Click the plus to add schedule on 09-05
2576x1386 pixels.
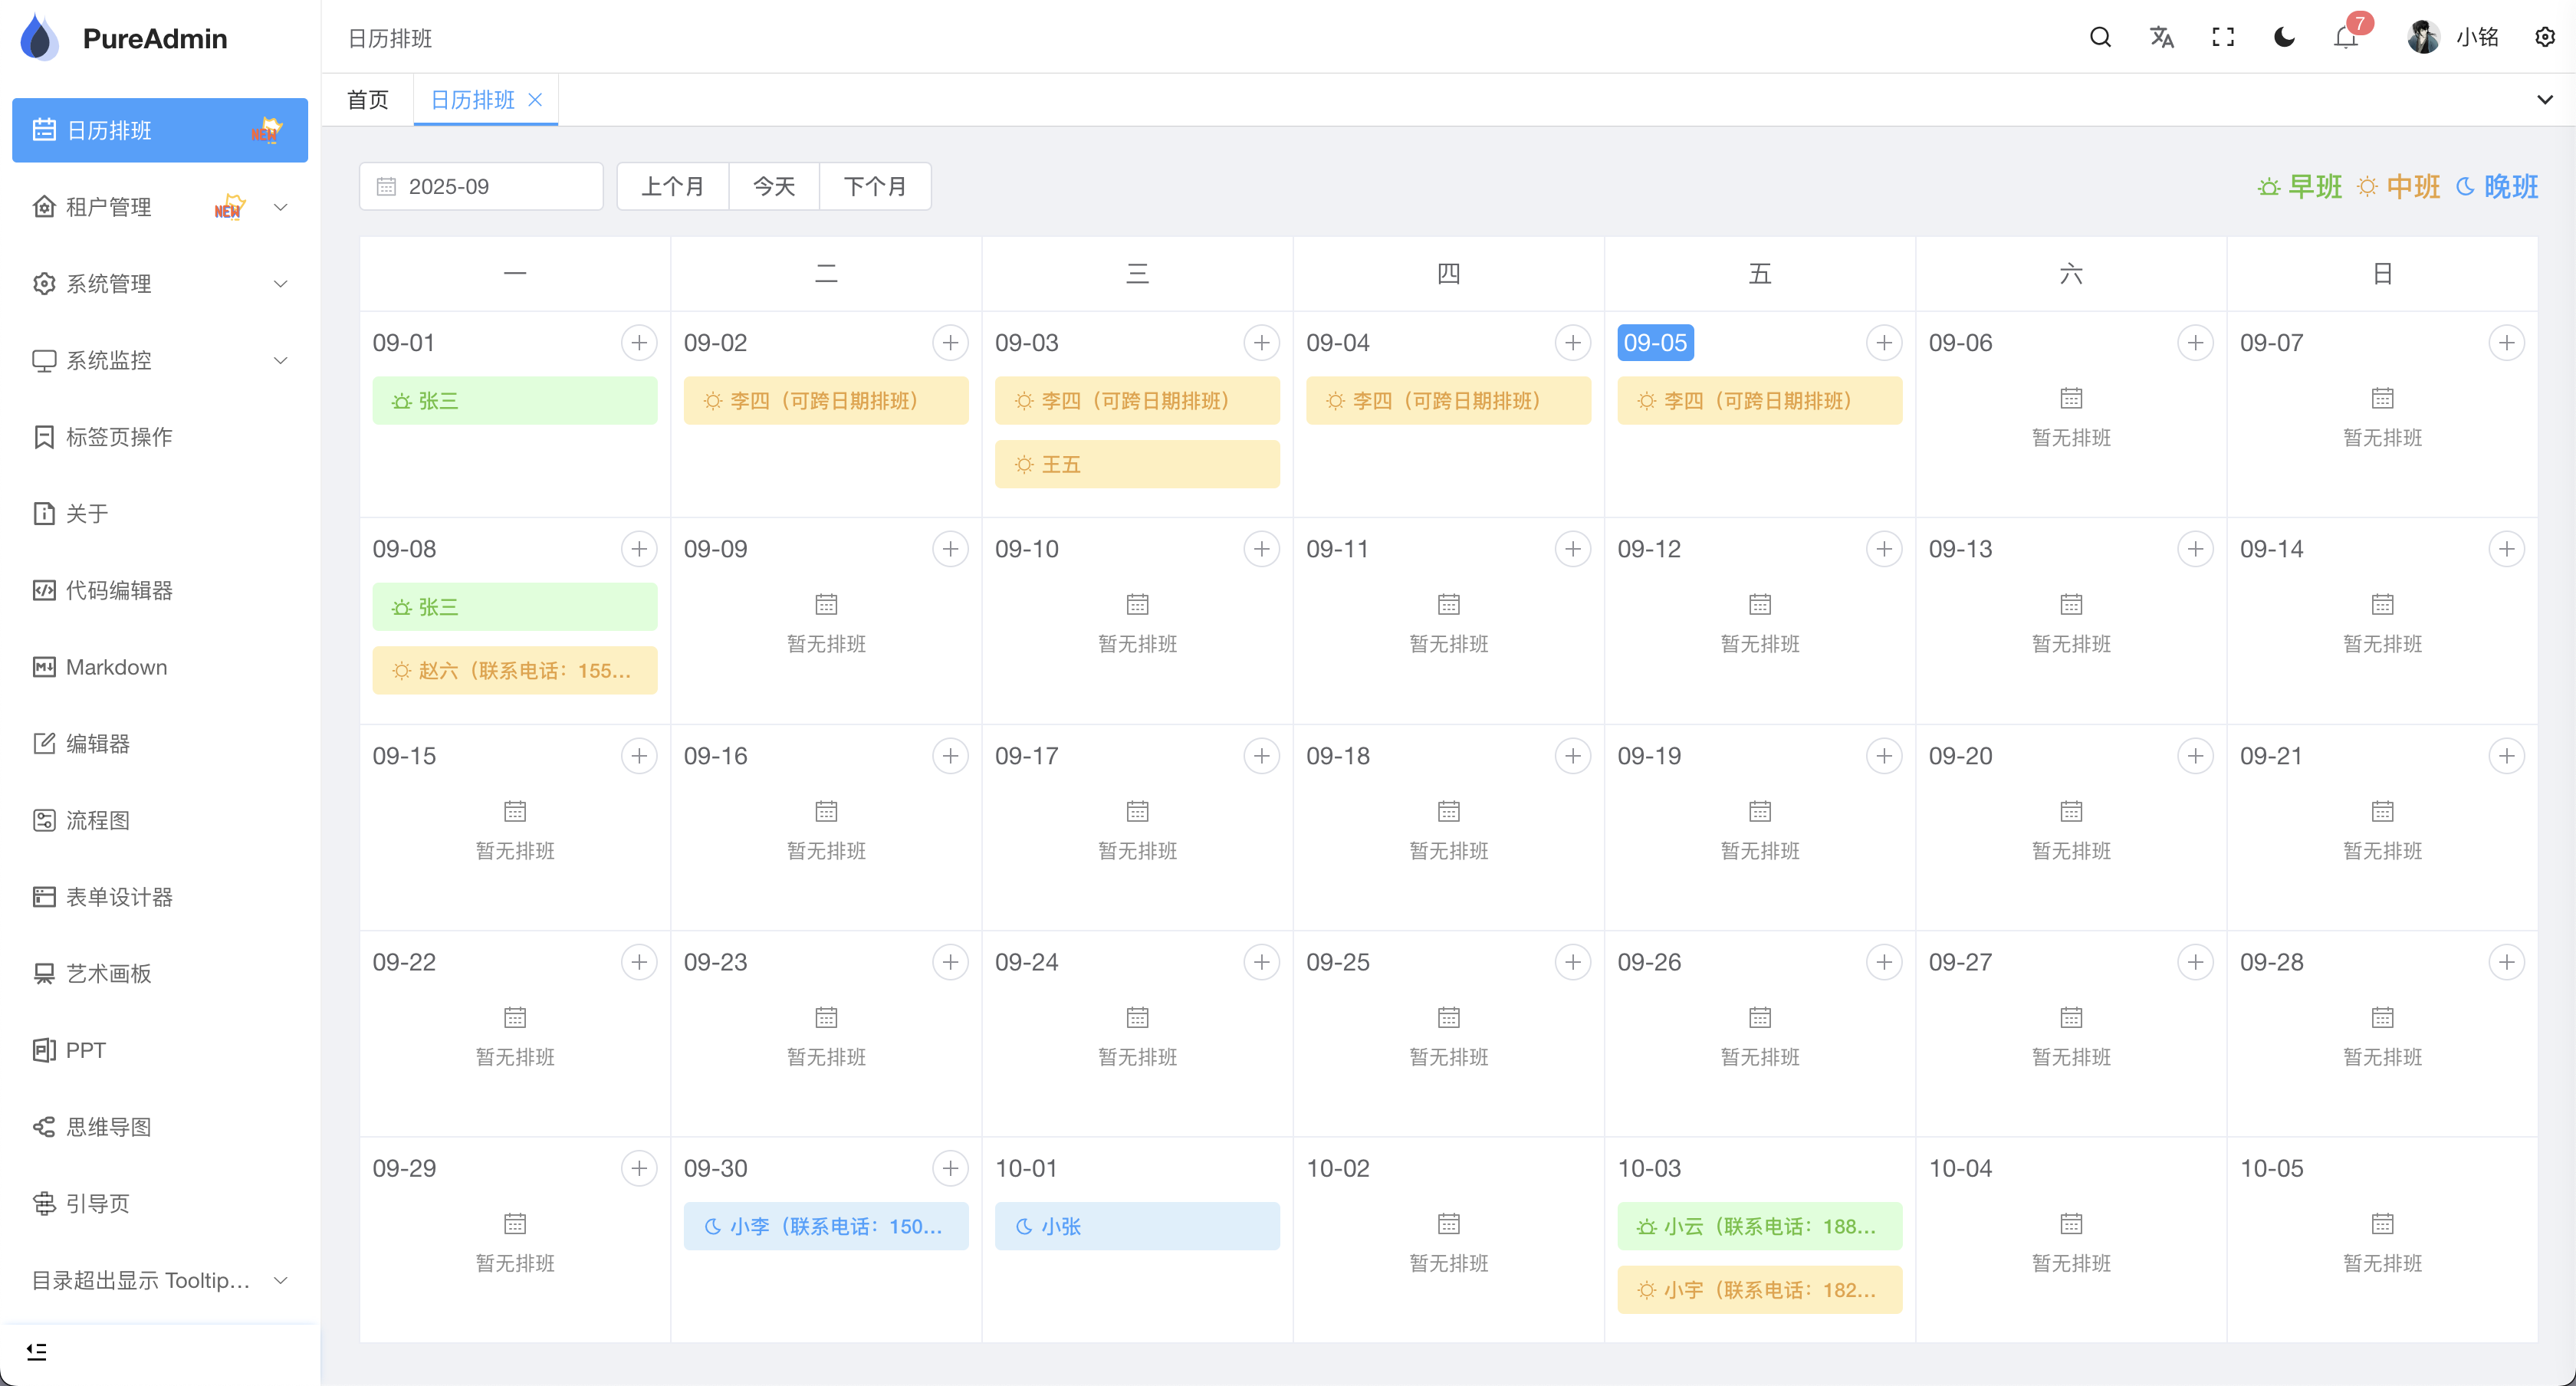point(1884,342)
